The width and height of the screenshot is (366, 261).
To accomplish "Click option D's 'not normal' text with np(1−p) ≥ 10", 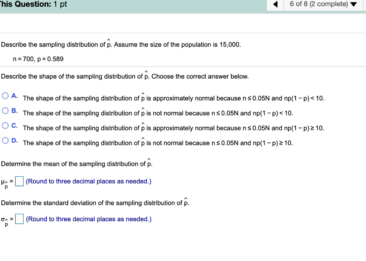I will (158, 143).
